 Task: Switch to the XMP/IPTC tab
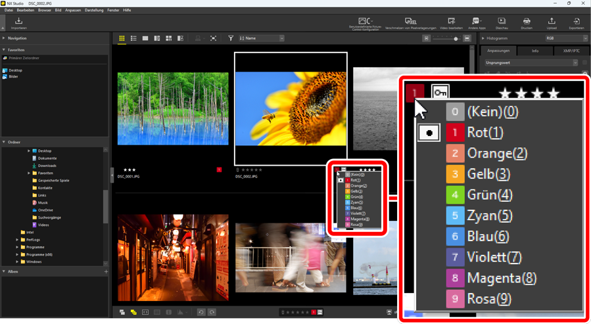pos(571,51)
